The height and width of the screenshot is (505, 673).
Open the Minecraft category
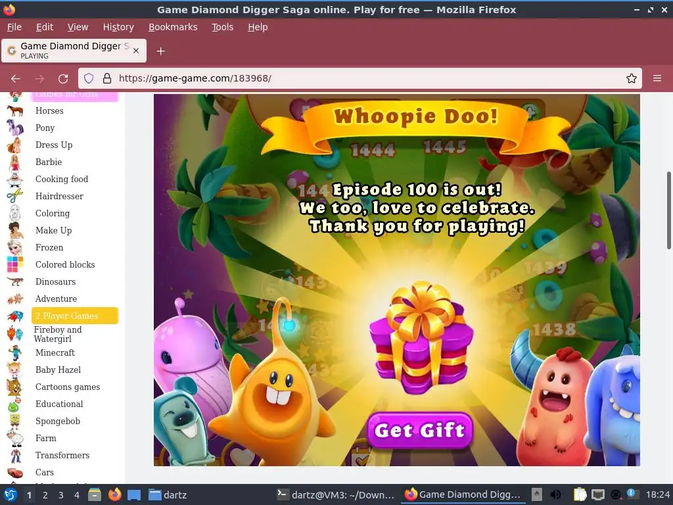(55, 352)
